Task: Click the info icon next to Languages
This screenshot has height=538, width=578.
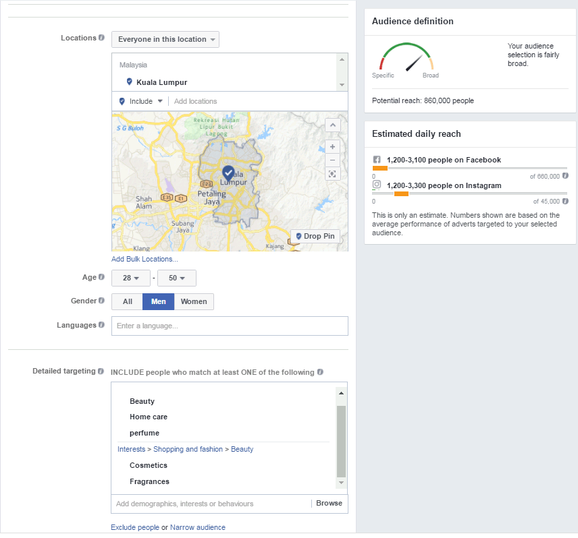Action: coord(102,325)
